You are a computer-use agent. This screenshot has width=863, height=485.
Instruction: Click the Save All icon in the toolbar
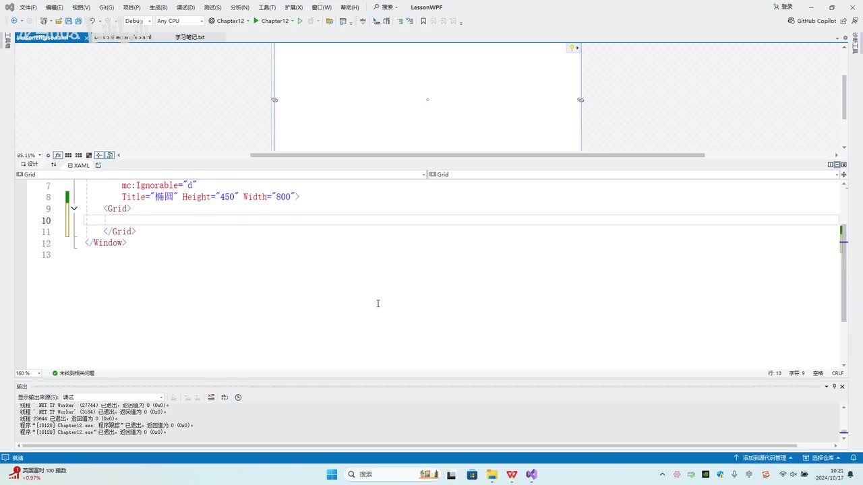(x=78, y=21)
